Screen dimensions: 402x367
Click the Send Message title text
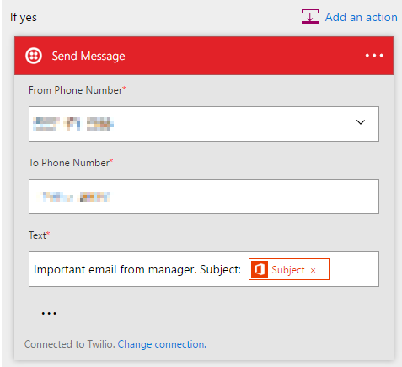click(88, 56)
